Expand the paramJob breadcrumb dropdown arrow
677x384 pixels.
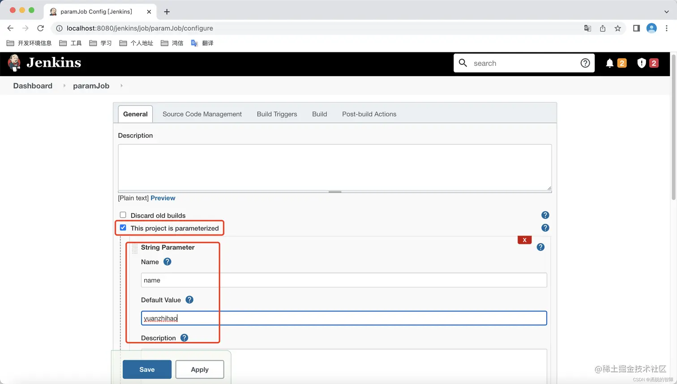tap(121, 85)
